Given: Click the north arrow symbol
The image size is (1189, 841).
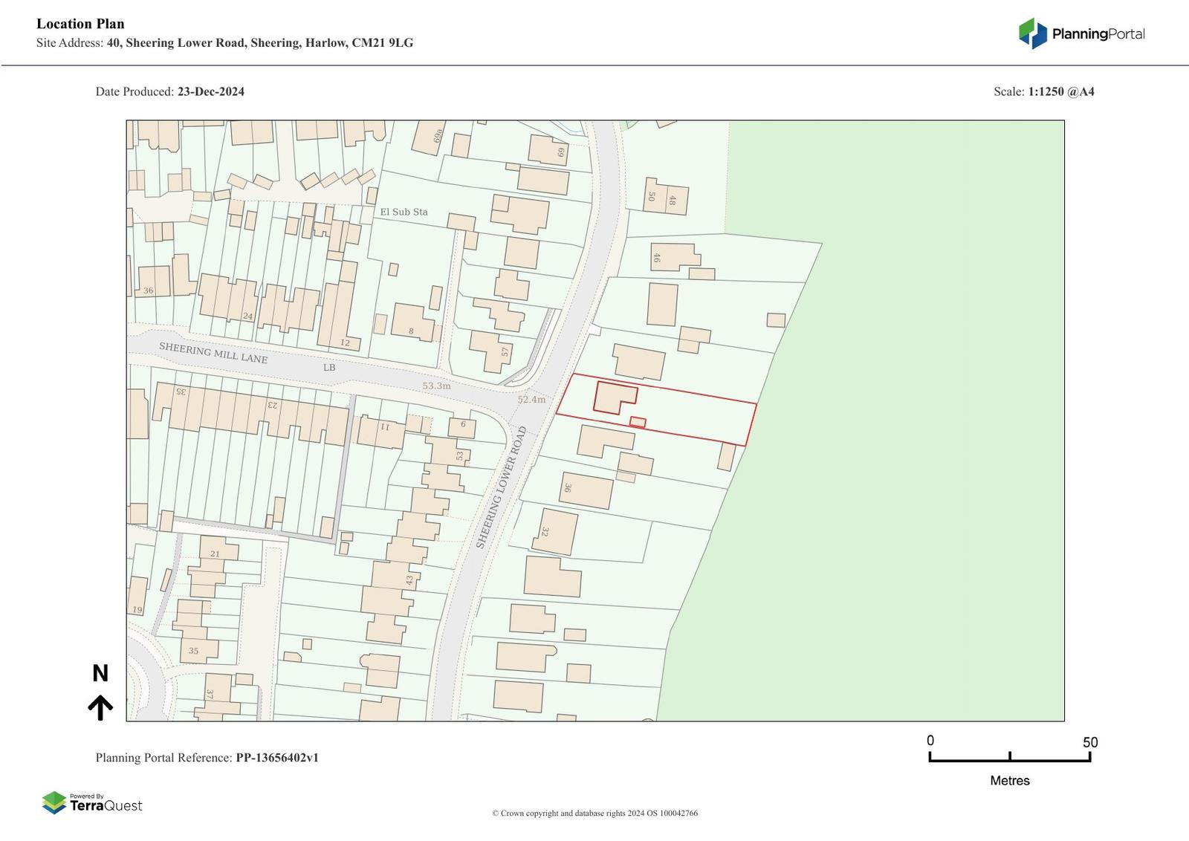Looking at the screenshot, I should coord(100,707).
